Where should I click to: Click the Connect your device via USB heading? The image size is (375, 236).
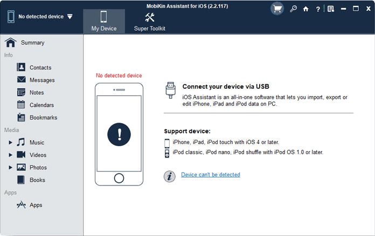(x=226, y=87)
